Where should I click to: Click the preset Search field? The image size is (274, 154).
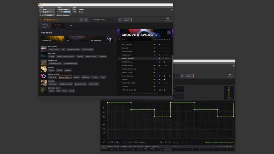pyautogui.click(x=136, y=39)
